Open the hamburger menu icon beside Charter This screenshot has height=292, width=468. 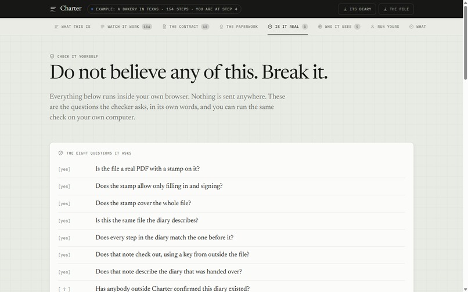point(53,9)
